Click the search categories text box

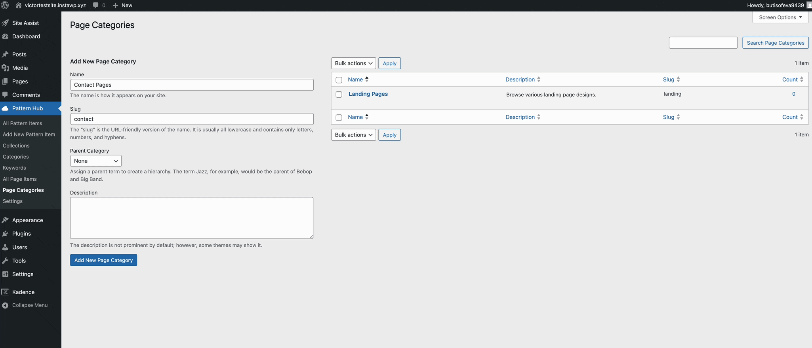703,43
